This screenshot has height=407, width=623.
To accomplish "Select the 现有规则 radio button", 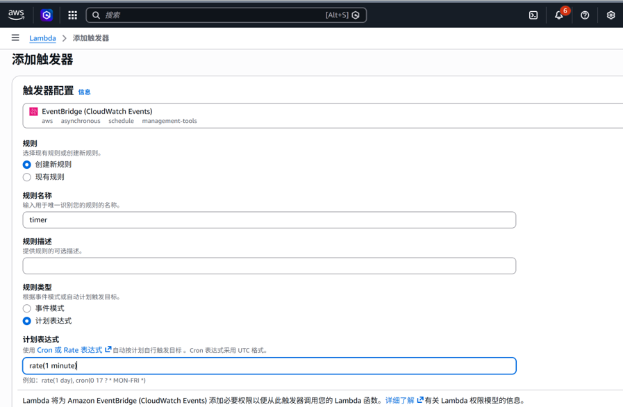I will click(26, 177).
